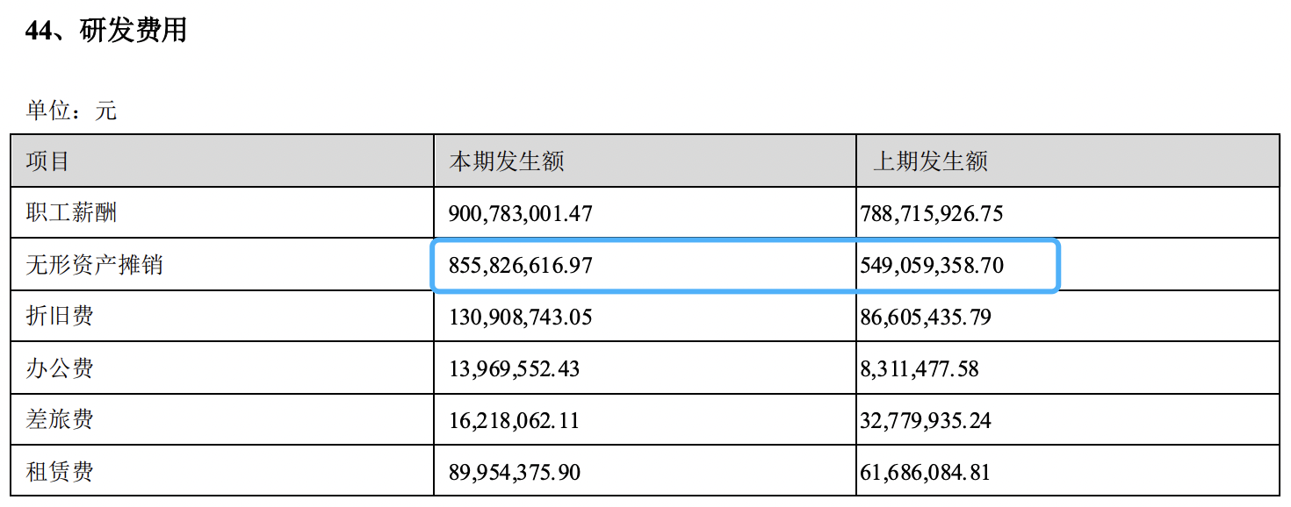Screen dimensions: 1291x507
Task: Select the "无形资产摊销" row label
Action: 94,264
